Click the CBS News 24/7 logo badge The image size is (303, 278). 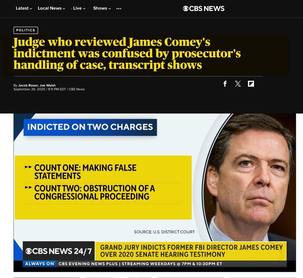59,251
